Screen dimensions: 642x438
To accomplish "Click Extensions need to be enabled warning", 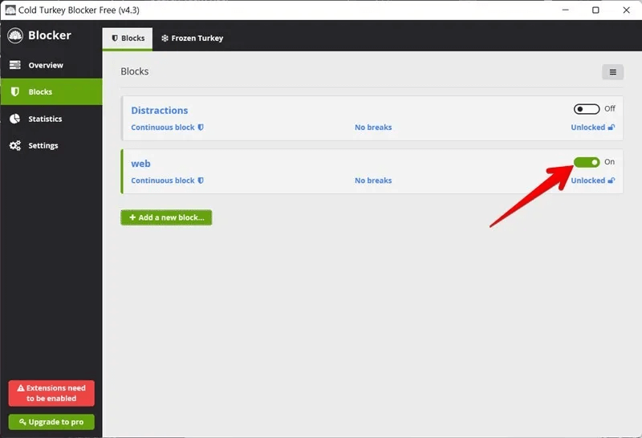I will [51, 393].
